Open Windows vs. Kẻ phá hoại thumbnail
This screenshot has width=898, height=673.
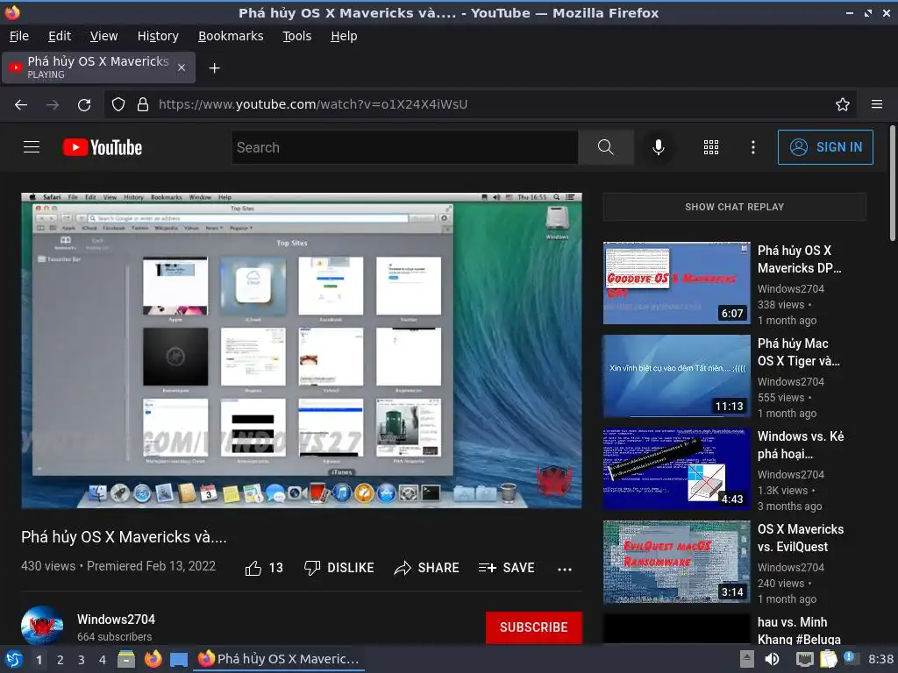[x=676, y=469]
